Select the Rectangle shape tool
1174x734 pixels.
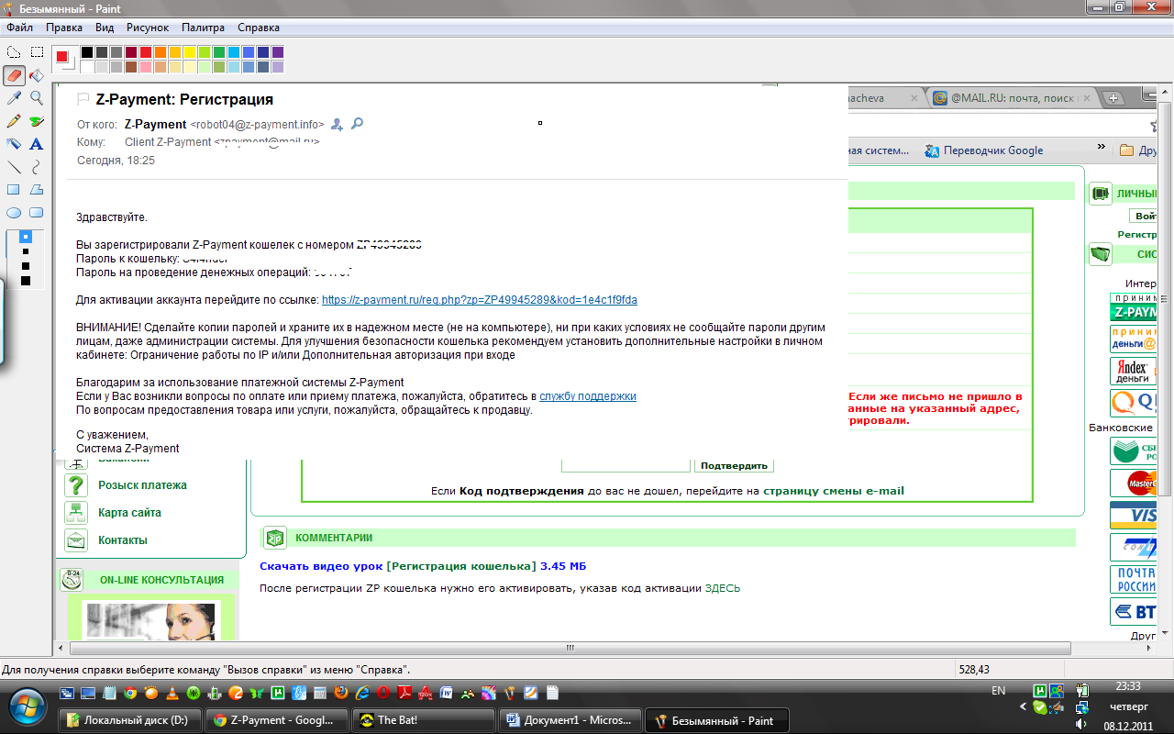[15, 189]
